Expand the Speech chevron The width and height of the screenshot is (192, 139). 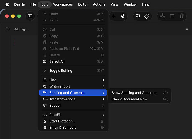pos(103,106)
